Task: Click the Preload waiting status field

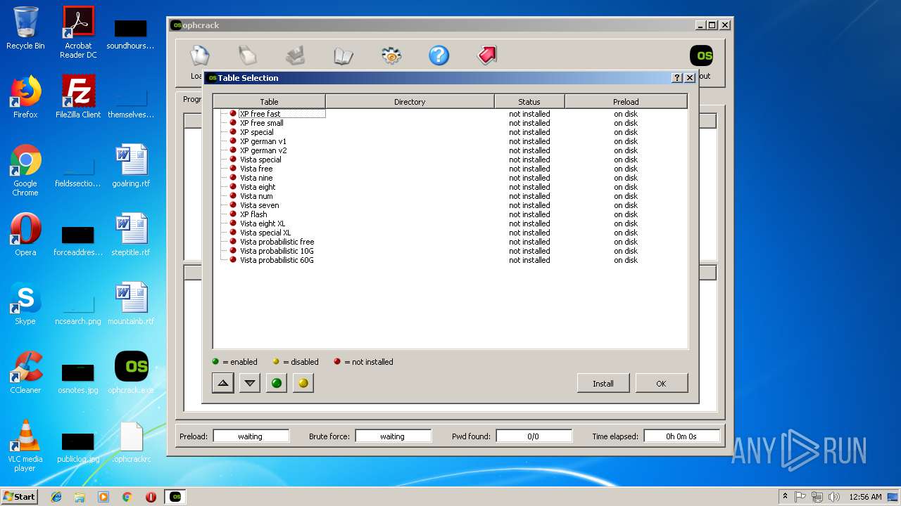Action: point(251,436)
